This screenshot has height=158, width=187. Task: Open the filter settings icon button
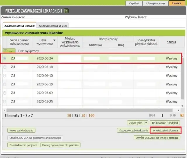9,51
